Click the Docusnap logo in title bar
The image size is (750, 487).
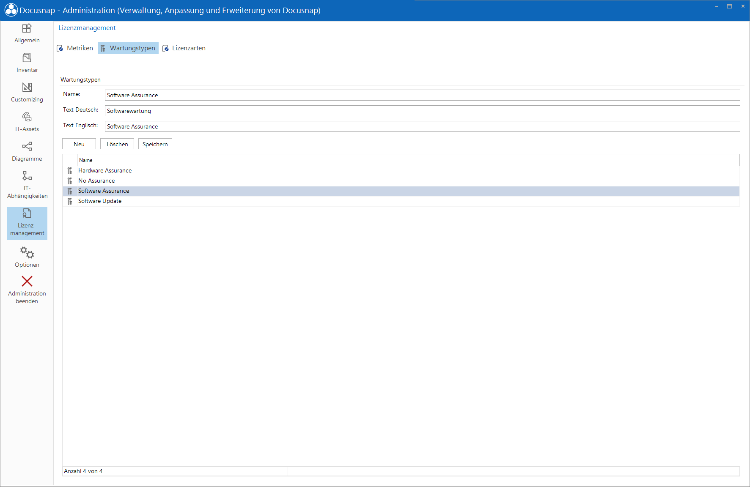click(x=11, y=10)
